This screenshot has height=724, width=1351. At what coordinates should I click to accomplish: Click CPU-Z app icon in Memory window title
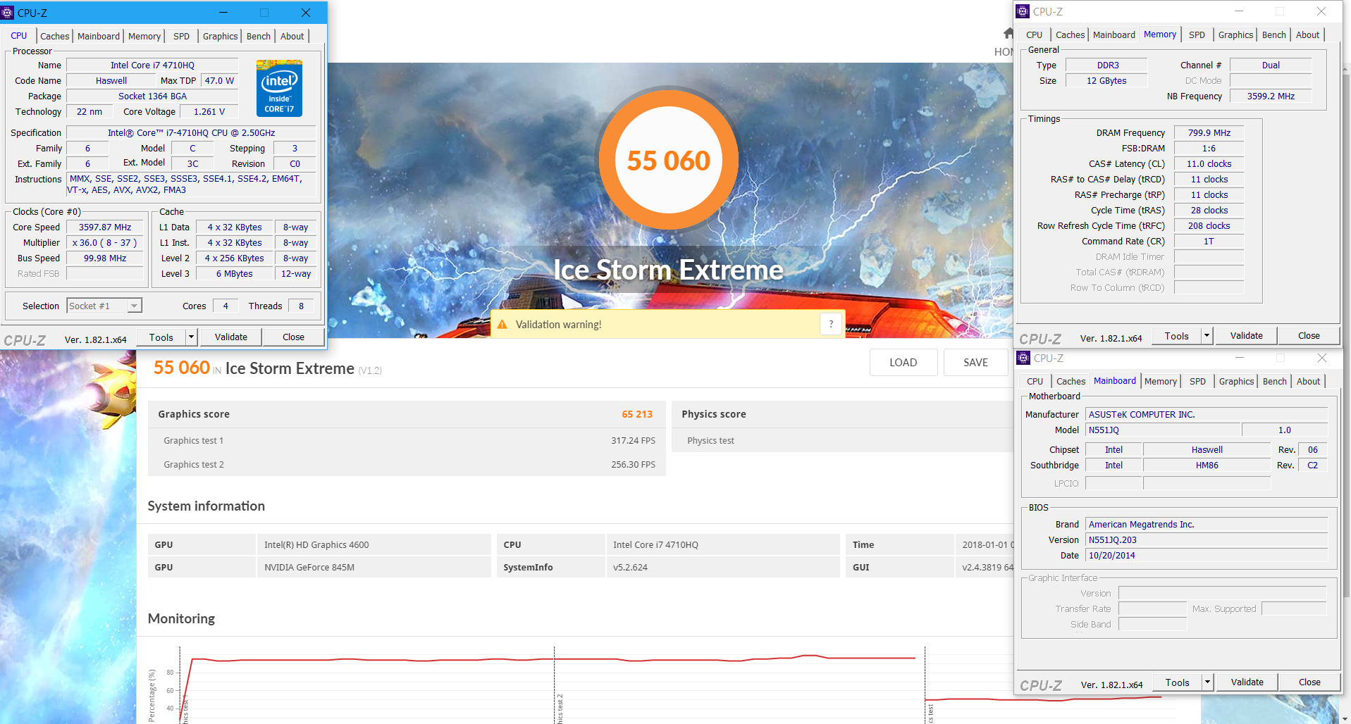pos(1023,11)
